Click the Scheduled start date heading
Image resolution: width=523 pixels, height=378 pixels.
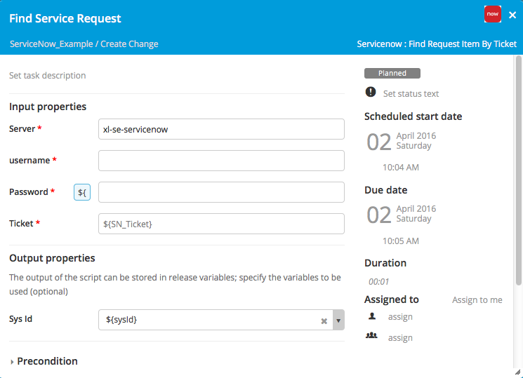point(413,116)
